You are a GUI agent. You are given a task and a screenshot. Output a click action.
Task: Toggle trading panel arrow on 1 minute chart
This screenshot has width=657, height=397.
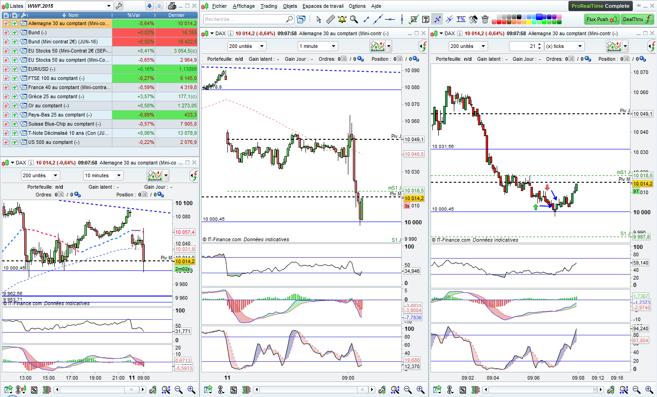tap(423, 46)
